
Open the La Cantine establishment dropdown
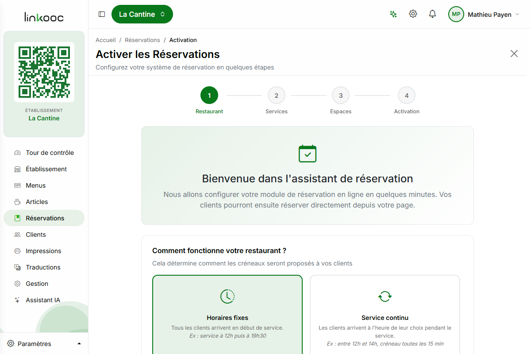coord(142,14)
